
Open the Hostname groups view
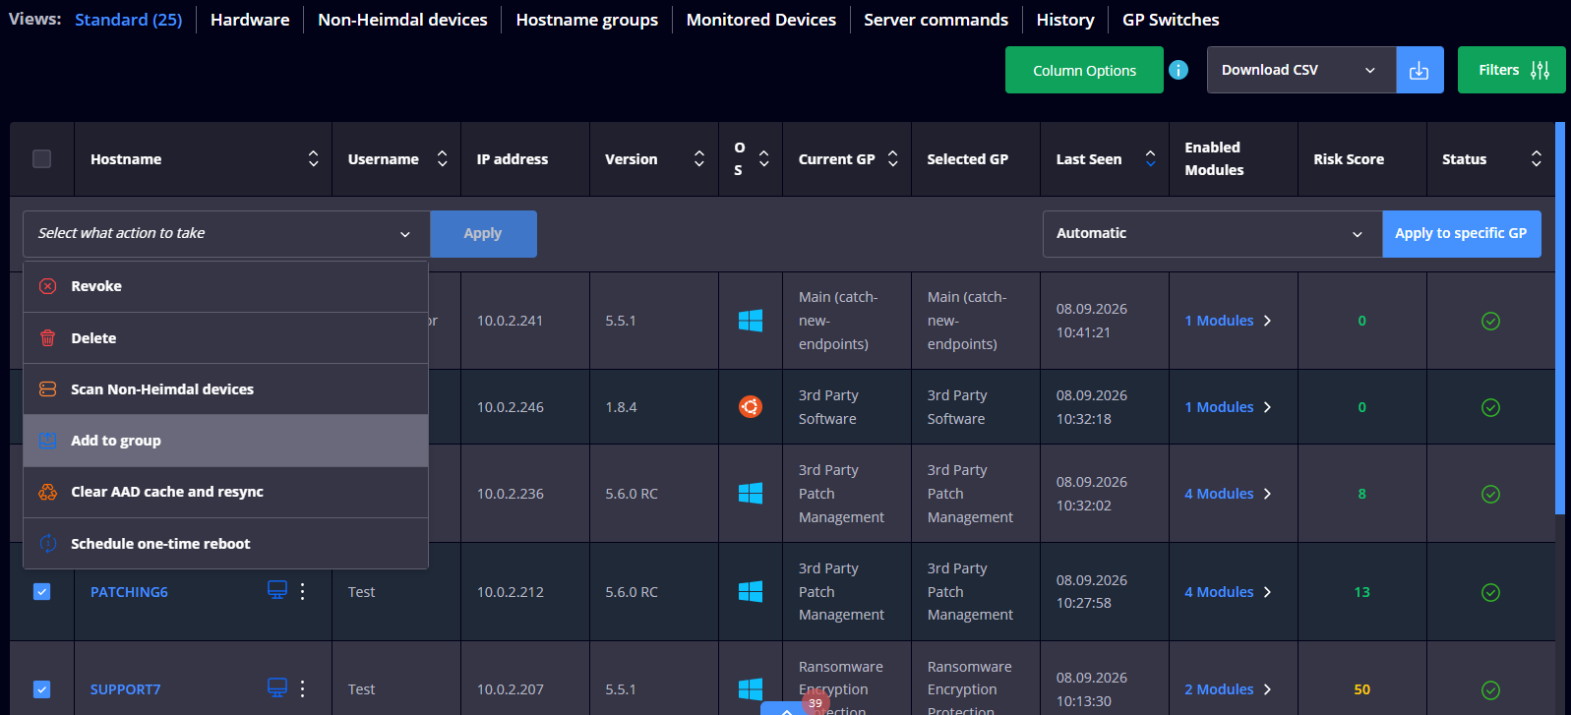point(586,20)
